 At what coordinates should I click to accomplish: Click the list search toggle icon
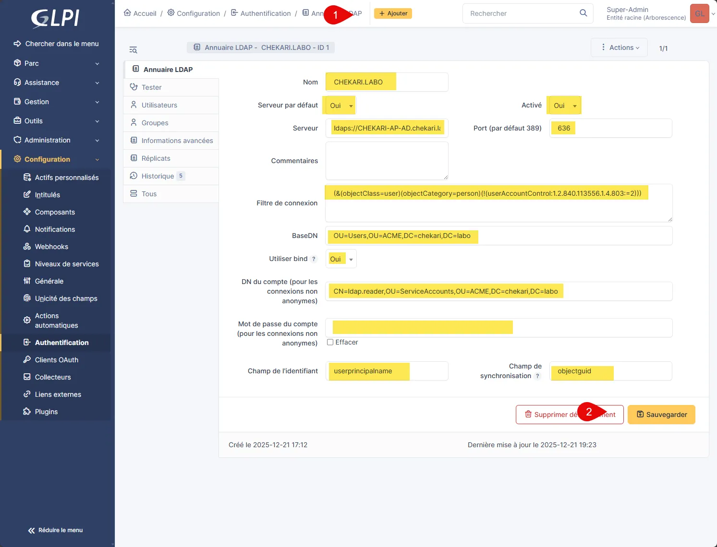pos(133,50)
